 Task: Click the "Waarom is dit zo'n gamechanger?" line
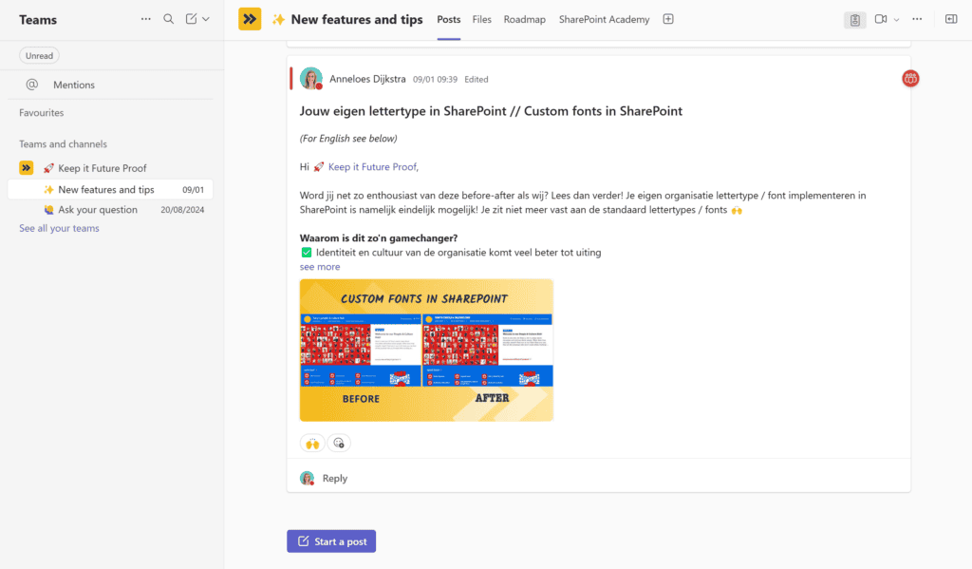(379, 238)
